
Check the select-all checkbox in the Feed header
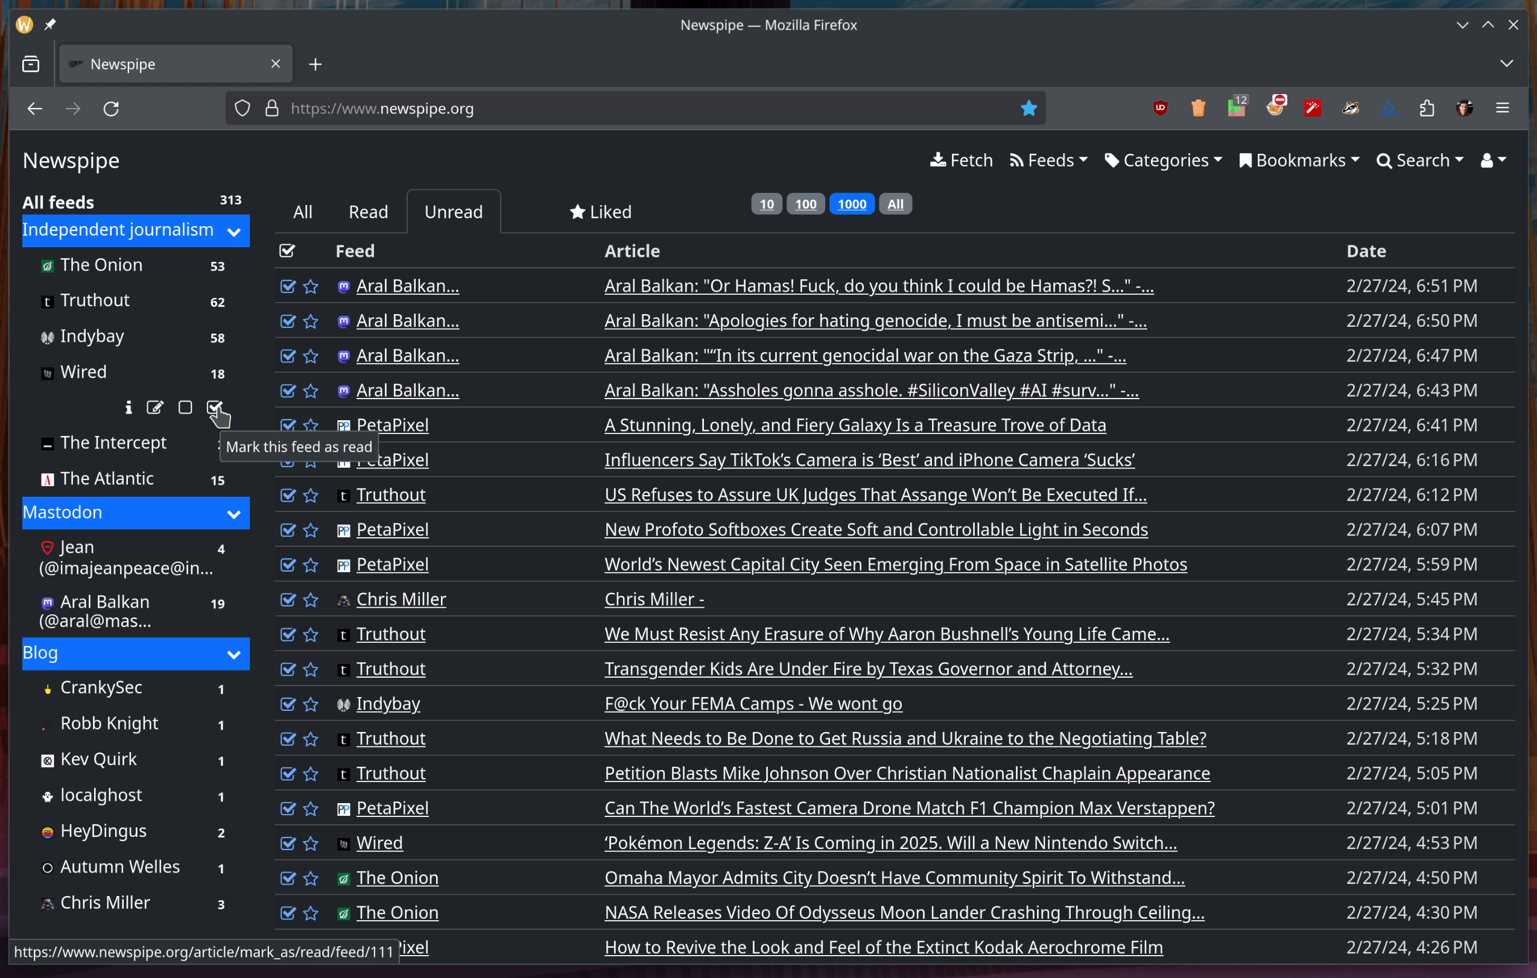pos(287,250)
